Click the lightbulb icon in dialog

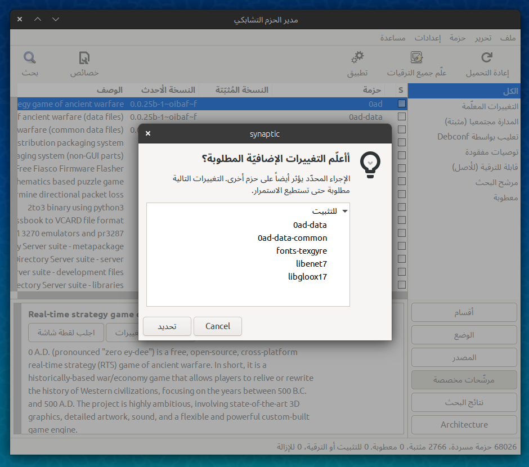(370, 164)
